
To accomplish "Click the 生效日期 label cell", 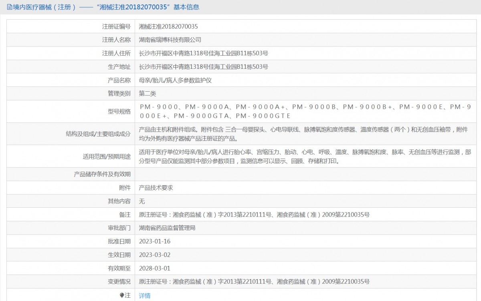I will coord(71,255).
